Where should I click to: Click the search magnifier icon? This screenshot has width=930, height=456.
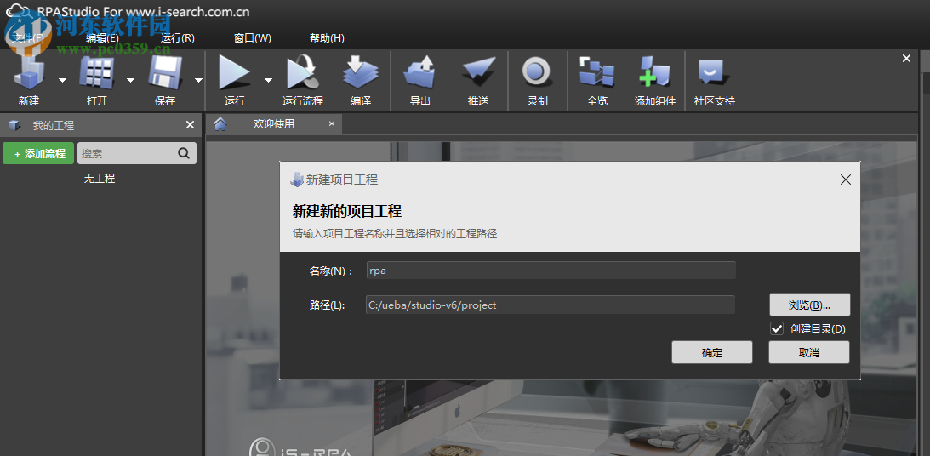click(184, 153)
